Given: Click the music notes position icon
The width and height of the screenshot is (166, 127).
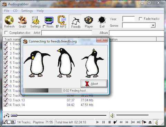Looking at the screenshot, I should click(6, 115).
